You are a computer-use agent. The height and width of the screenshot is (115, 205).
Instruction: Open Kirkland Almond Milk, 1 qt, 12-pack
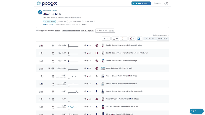(x=119, y=68)
